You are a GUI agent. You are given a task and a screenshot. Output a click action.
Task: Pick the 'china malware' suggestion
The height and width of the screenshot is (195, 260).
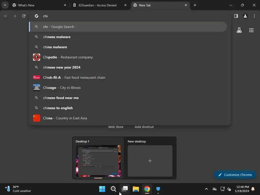pyautogui.click(x=128, y=47)
